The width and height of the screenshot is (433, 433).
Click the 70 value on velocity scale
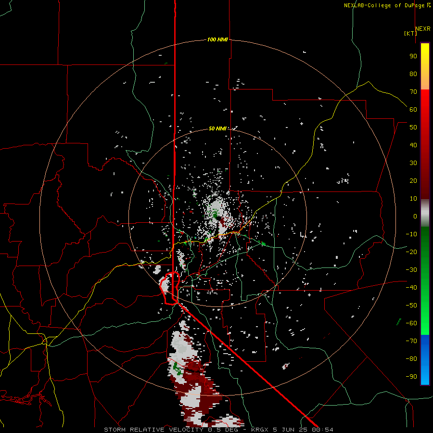tap(413, 92)
